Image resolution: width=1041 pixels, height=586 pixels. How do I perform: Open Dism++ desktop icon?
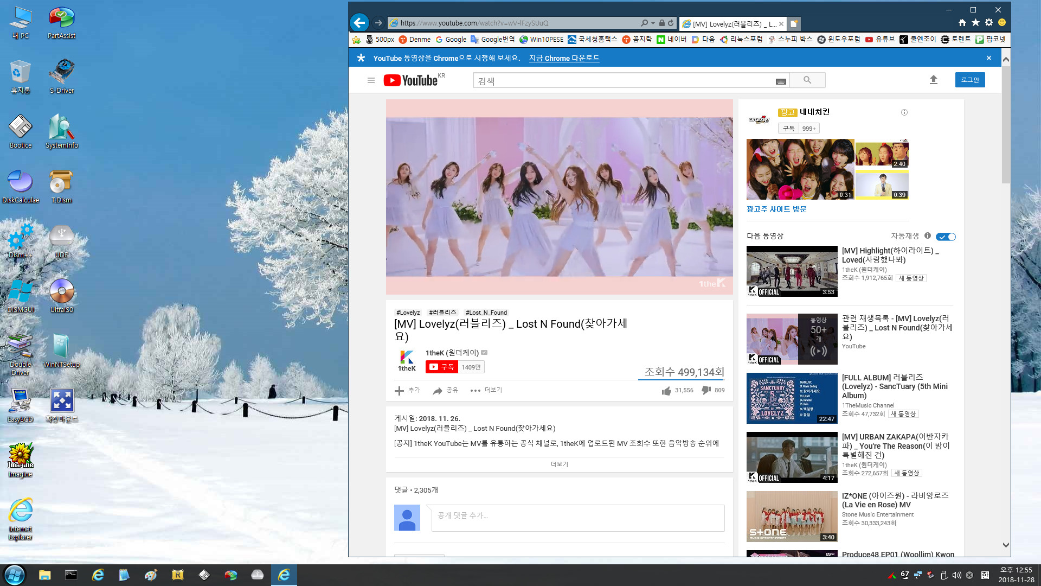click(21, 241)
